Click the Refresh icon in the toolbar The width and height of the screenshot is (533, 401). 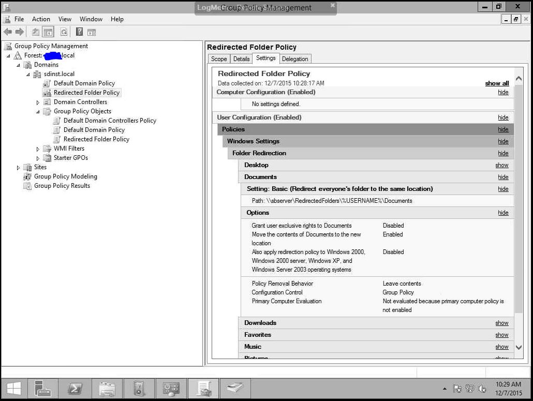click(x=64, y=32)
